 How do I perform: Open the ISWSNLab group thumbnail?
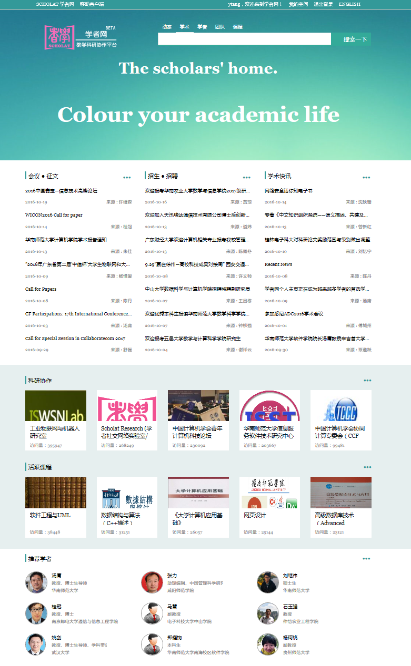[x=56, y=405]
